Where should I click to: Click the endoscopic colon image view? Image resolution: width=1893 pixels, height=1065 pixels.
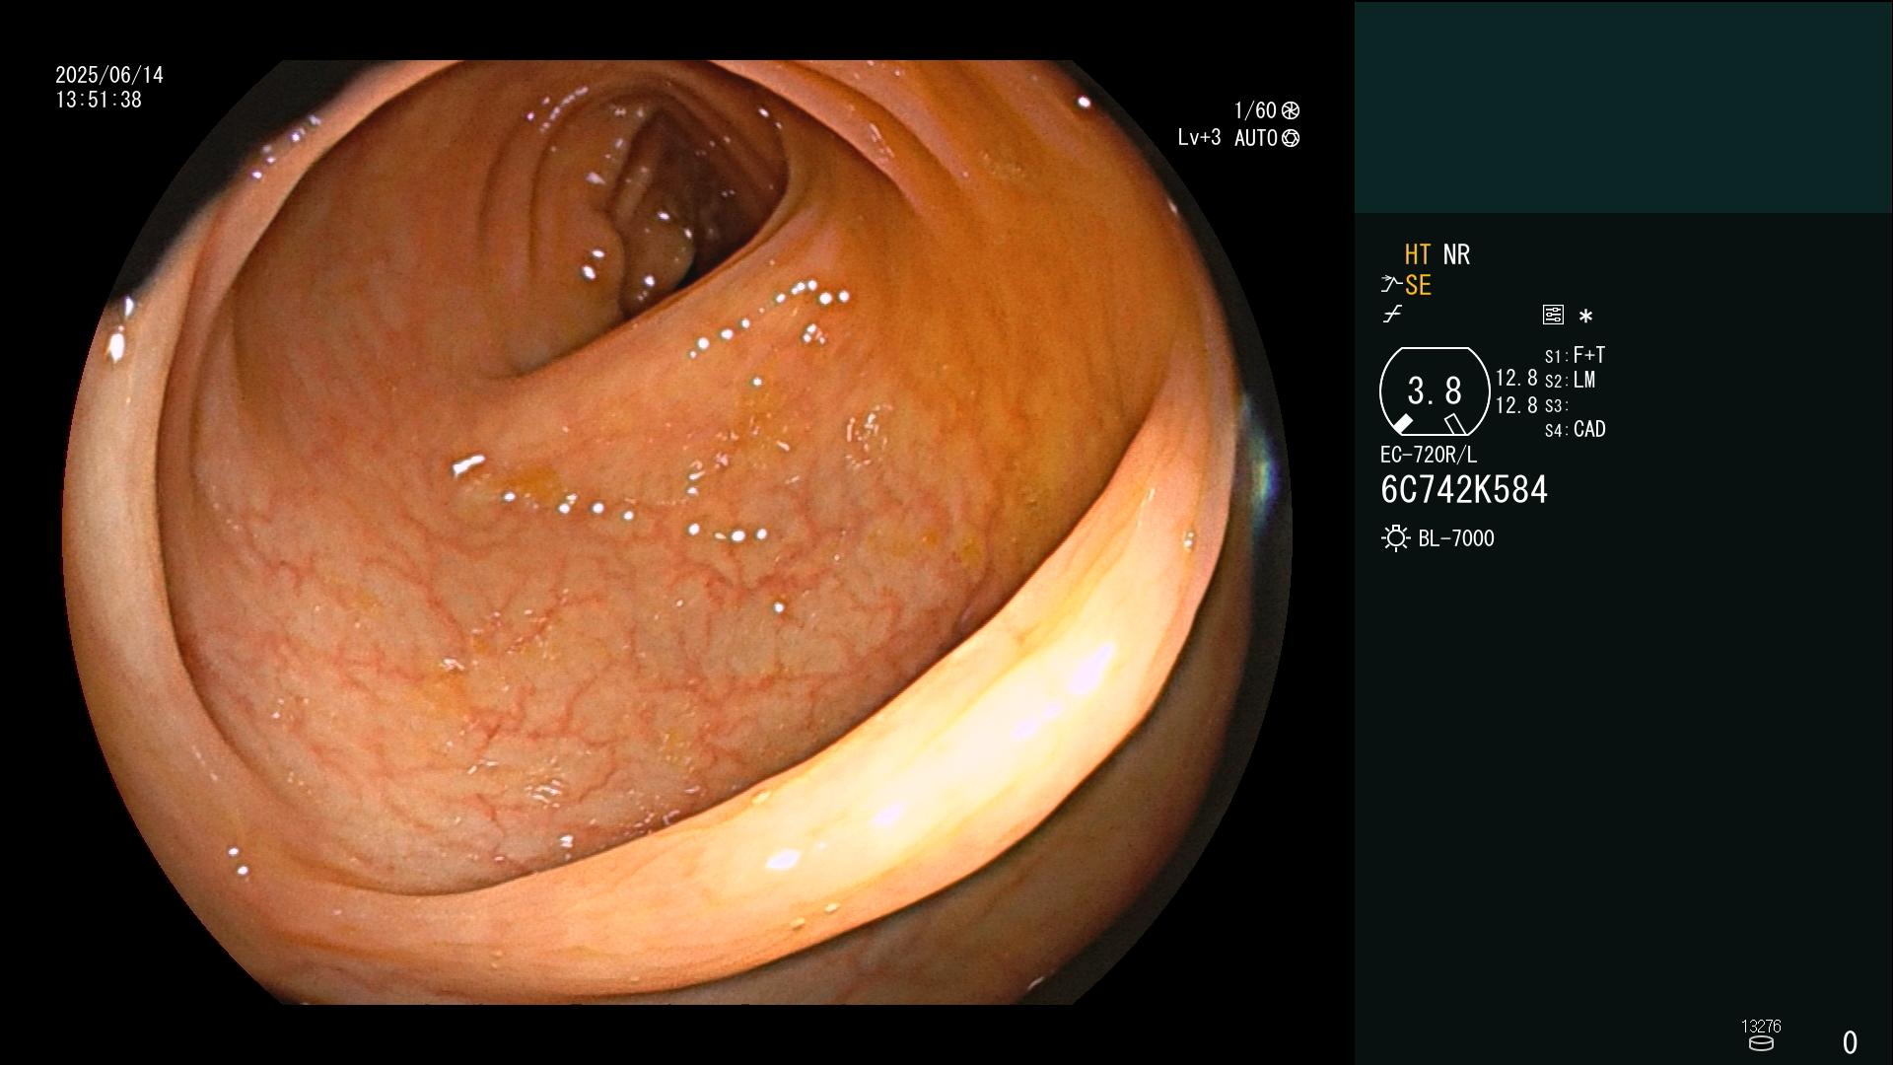(676, 532)
